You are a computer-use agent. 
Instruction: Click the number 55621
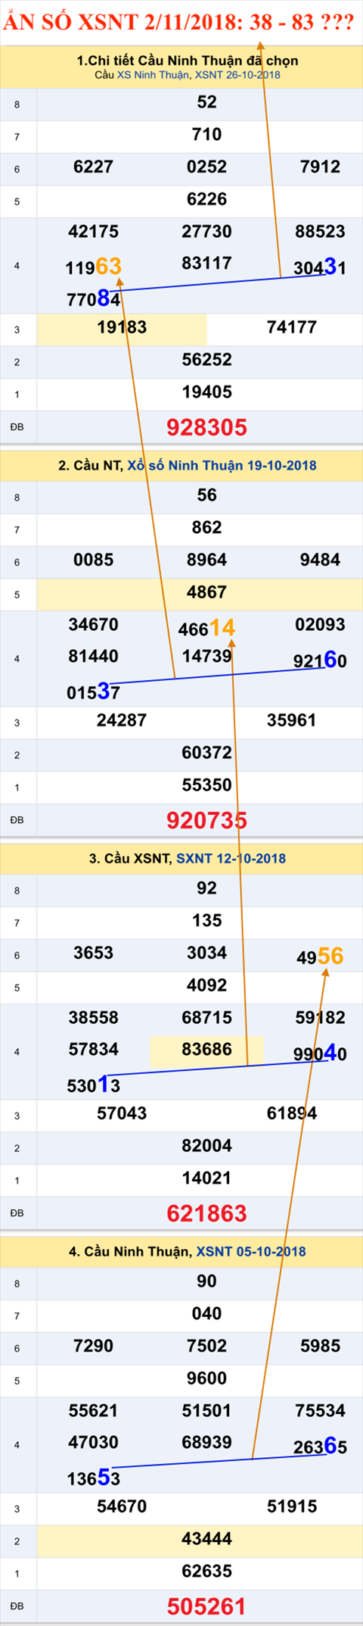(93, 1411)
